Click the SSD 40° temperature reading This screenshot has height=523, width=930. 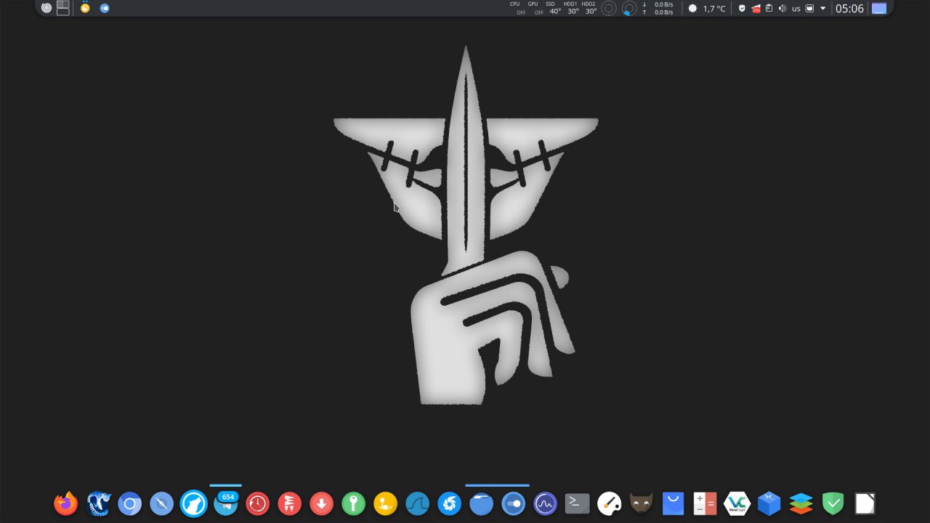(554, 8)
